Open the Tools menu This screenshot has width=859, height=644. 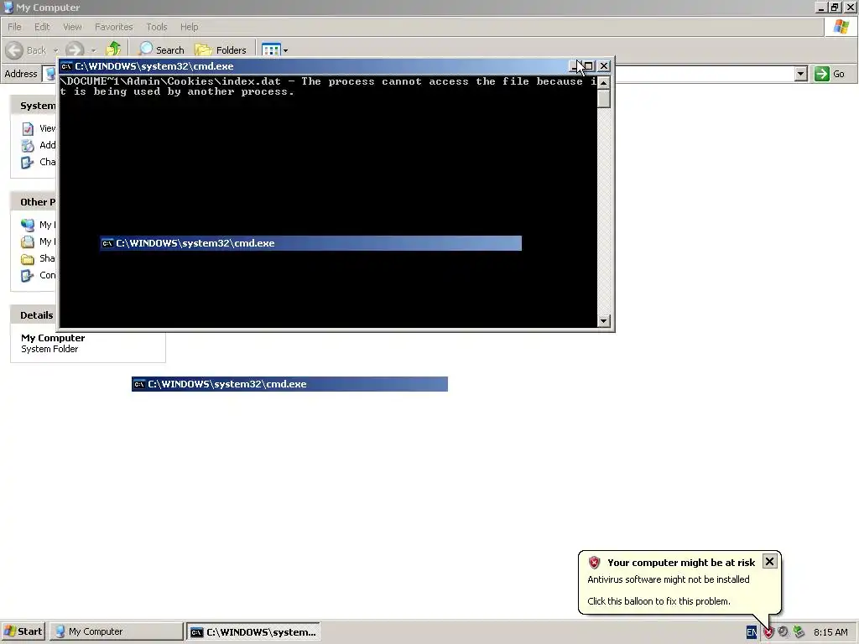pyautogui.click(x=156, y=27)
